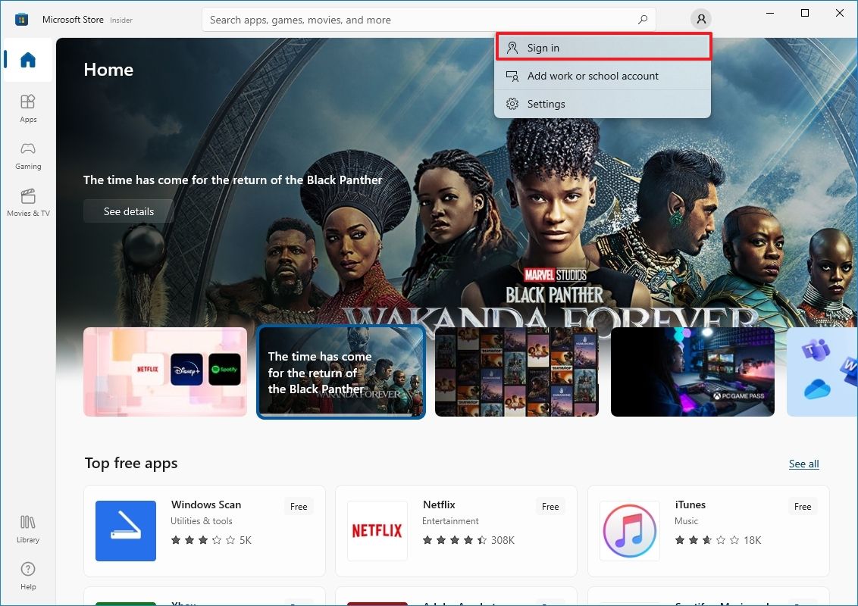Screen dimensions: 858x606
Task: Click the search apps input field
Action: [417, 19]
